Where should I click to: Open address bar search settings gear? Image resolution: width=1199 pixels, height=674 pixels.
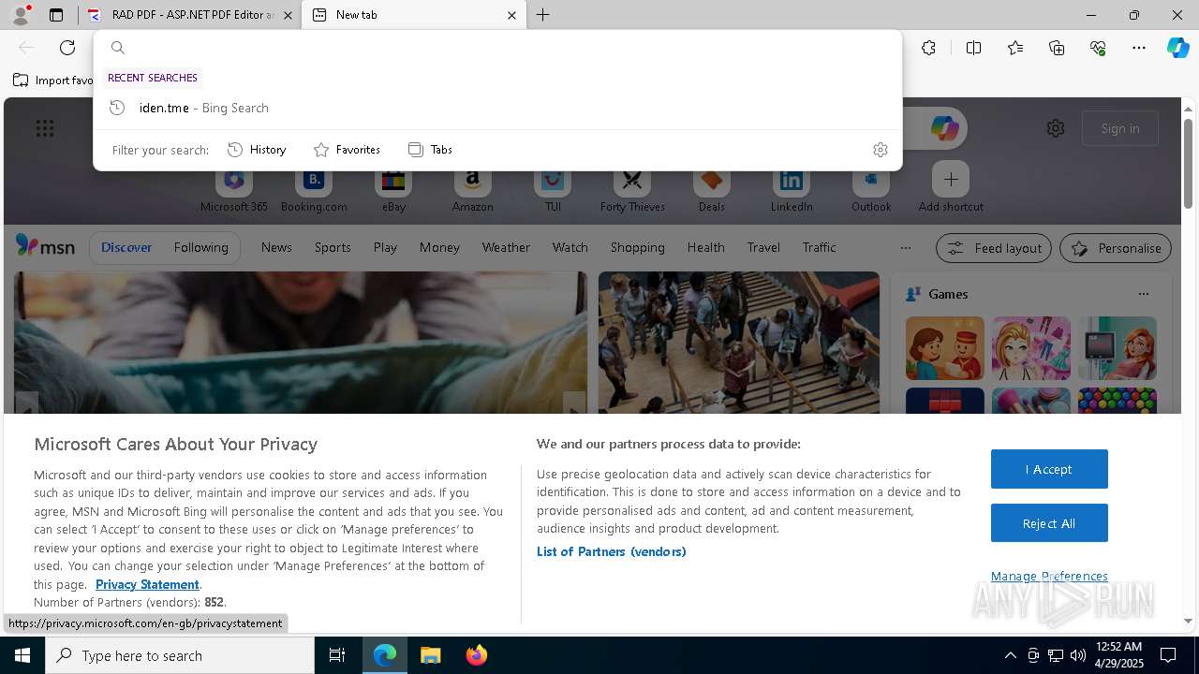pyautogui.click(x=880, y=150)
